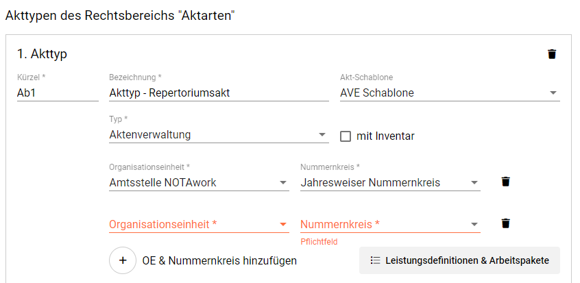580x283 pixels.
Task: Open the Jahresweiser Nummernkreis dropdown
Action: pos(390,182)
